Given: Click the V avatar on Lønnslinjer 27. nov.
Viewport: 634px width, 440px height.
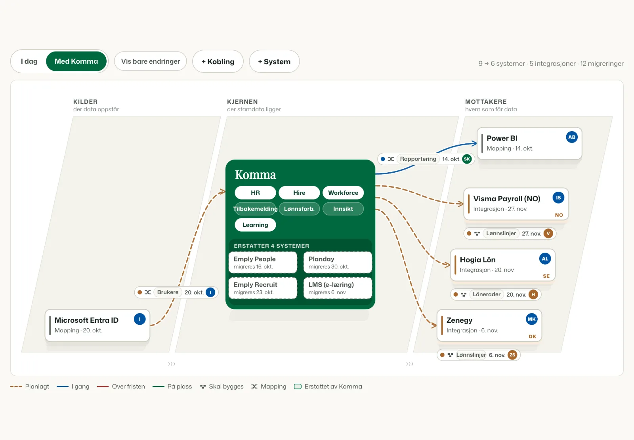Looking at the screenshot, I should (x=548, y=233).
